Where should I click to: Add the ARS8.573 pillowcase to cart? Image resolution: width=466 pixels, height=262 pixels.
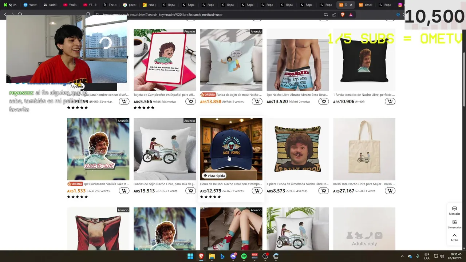(x=323, y=191)
